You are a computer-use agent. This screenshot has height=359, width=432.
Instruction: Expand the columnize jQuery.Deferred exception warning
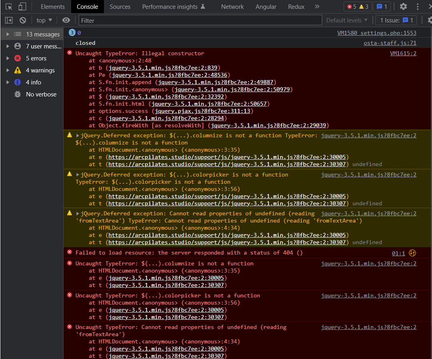click(78, 136)
